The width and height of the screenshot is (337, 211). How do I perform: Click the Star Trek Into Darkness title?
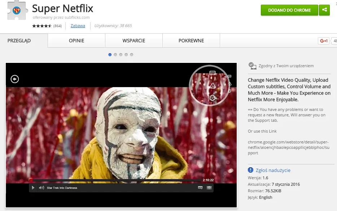tap(62, 188)
